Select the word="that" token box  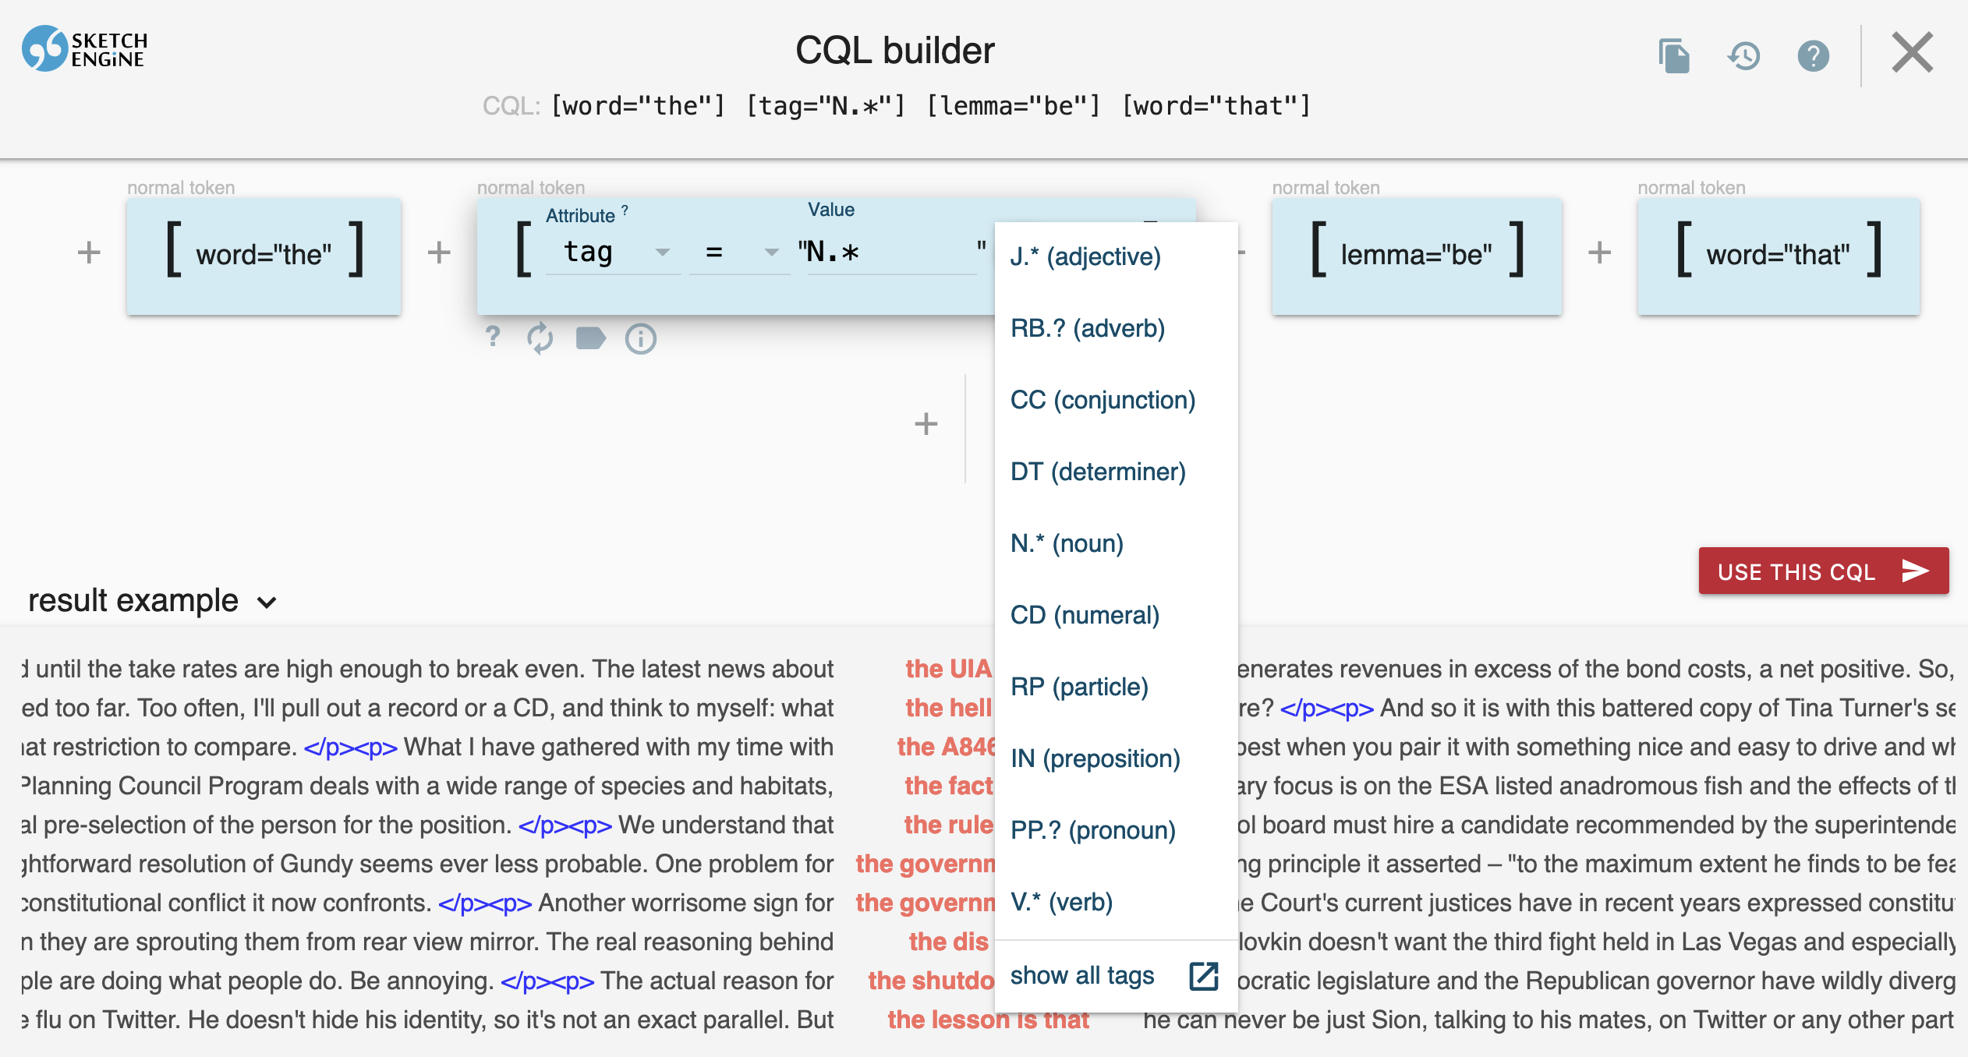[x=1778, y=256]
